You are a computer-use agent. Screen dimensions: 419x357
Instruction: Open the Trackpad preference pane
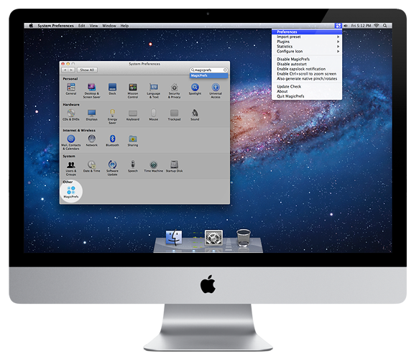tap(174, 115)
